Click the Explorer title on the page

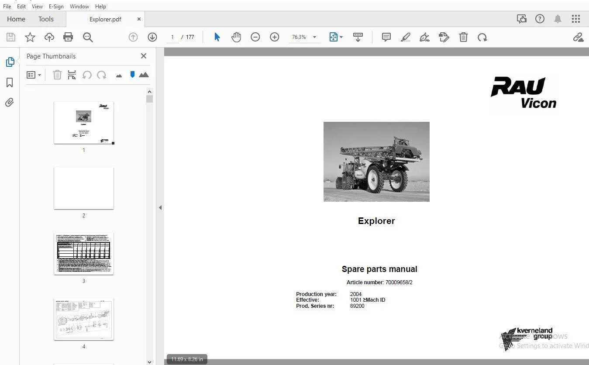click(376, 221)
